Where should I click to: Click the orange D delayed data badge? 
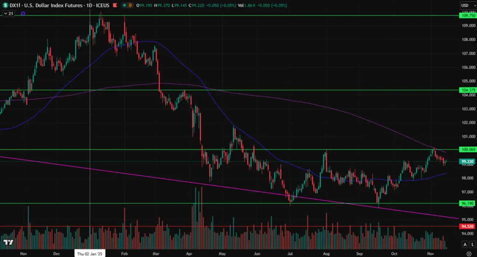pos(130,5)
